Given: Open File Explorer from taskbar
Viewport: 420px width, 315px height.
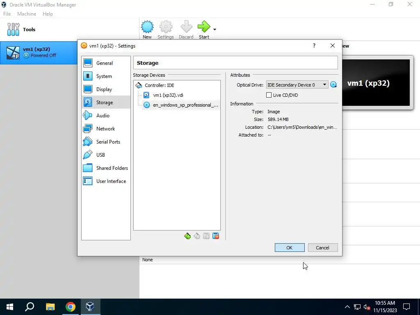Looking at the screenshot, I should click(x=50, y=307).
